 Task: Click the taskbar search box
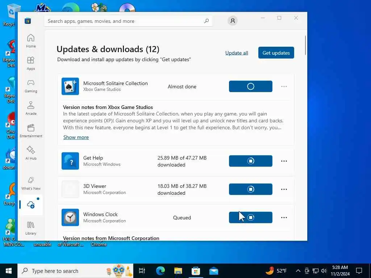75,271
